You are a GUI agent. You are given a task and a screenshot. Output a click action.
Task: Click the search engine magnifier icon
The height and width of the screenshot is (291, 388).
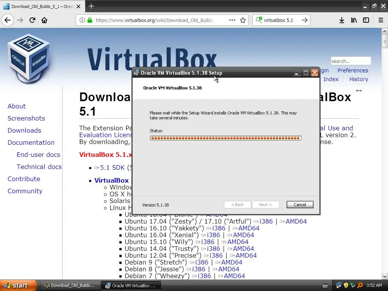259,20
